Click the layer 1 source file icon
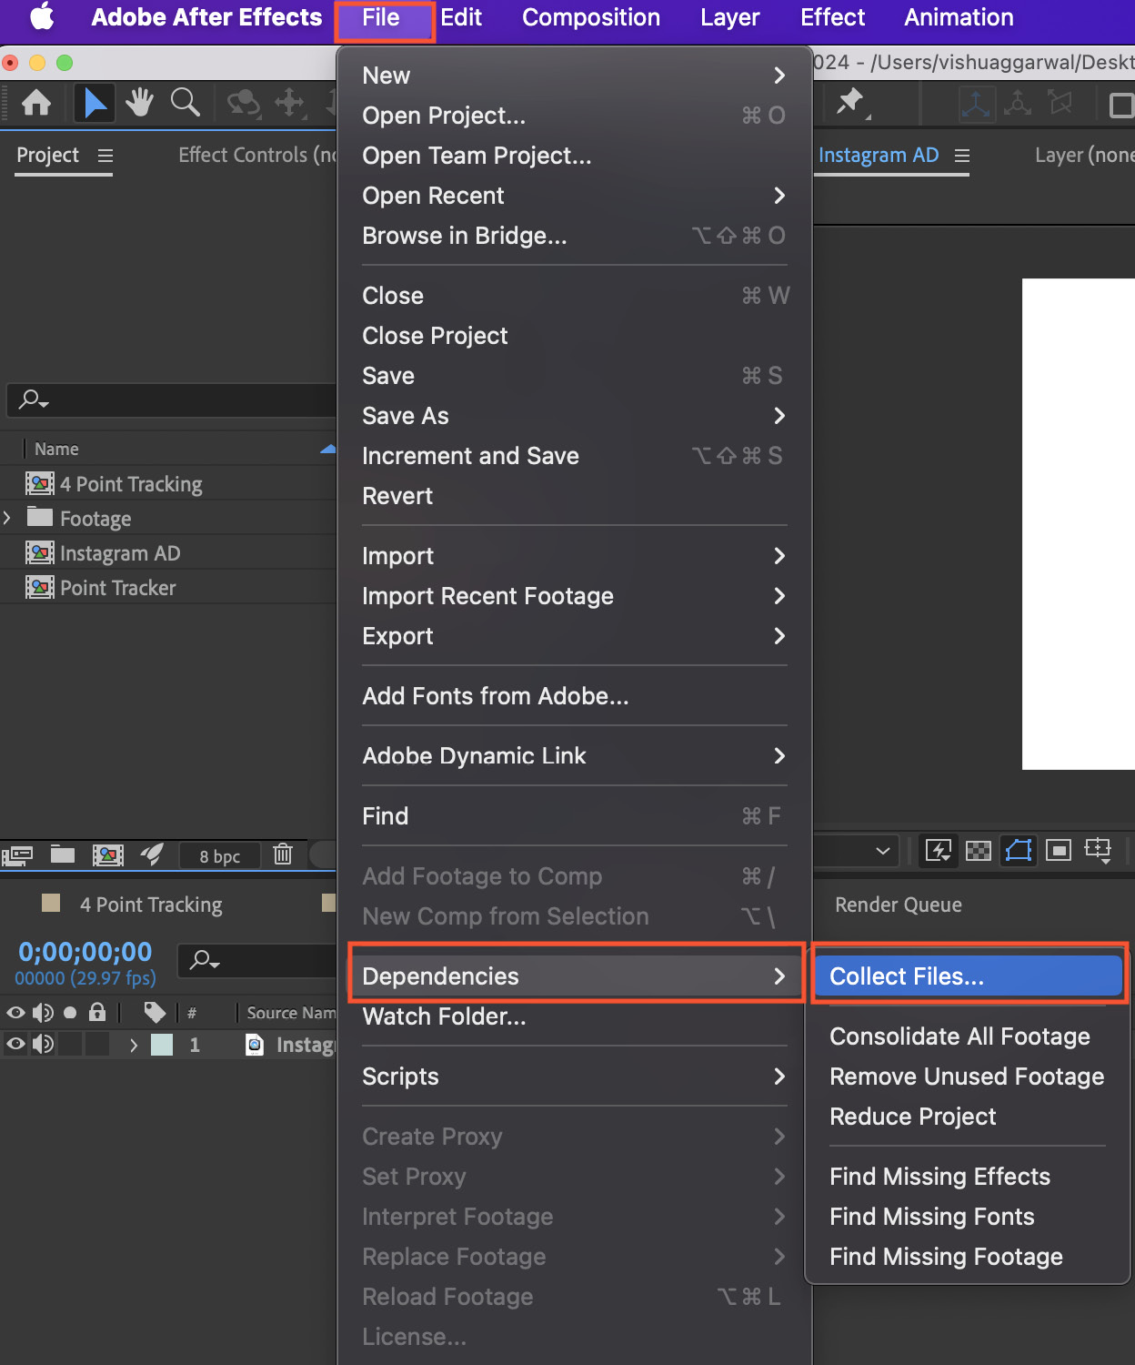 tap(256, 1044)
